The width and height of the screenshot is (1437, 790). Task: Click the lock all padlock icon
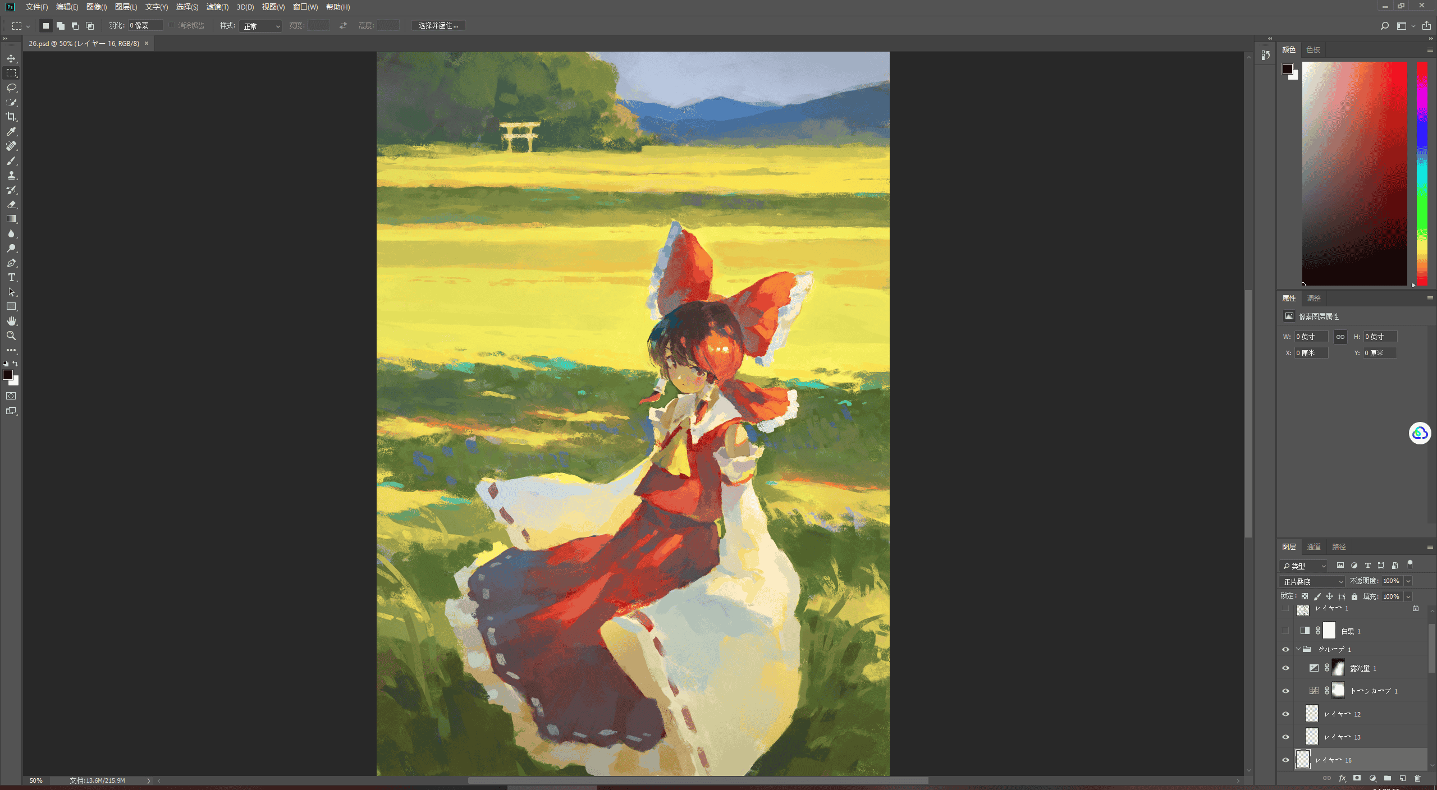coord(1354,596)
